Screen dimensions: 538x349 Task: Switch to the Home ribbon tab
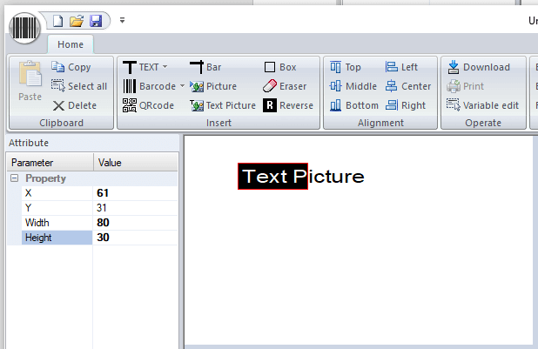click(x=71, y=44)
